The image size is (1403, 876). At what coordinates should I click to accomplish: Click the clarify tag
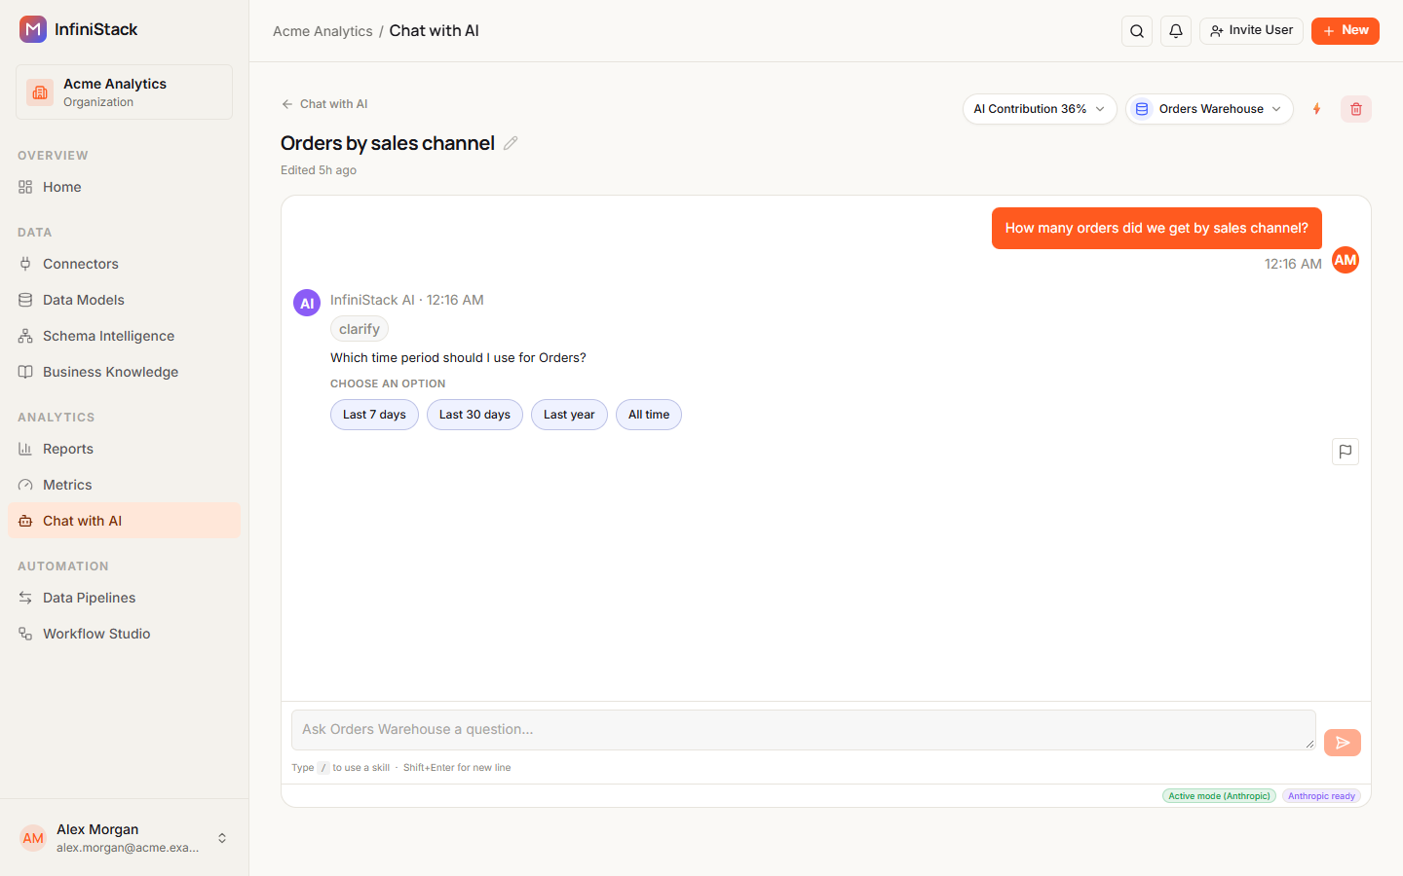coord(360,329)
